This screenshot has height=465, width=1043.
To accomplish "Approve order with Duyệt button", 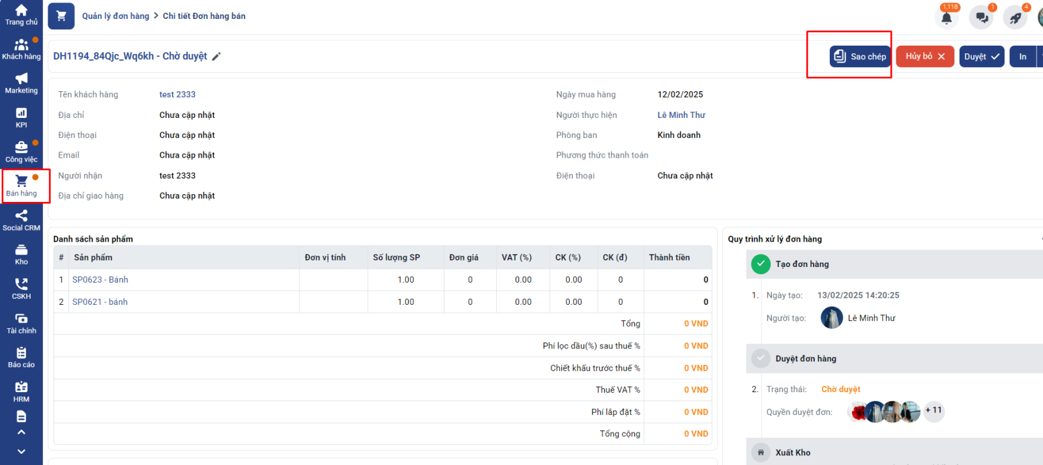I will (981, 57).
